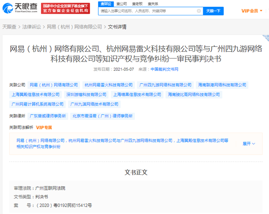Viewport: 269px width, 214px height.
Task: Open related company 上海翼殿信息技术有限公司
Action: pos(35,94)
